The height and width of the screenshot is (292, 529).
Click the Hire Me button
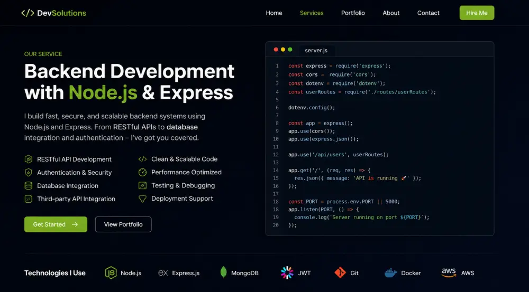(x=477, y=13)
